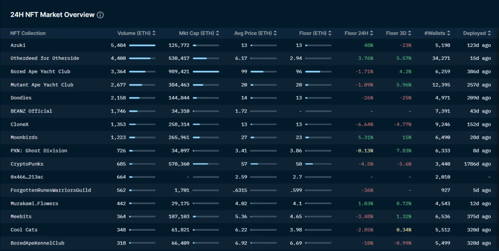The height and width of the screenshot is (251, 499).
Task: Select the Otherdeed for Otherside row
Action: point(249,58)
